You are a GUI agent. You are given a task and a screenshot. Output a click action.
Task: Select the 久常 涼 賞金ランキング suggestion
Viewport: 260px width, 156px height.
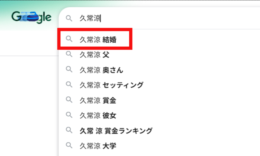[x=116, y=131]
